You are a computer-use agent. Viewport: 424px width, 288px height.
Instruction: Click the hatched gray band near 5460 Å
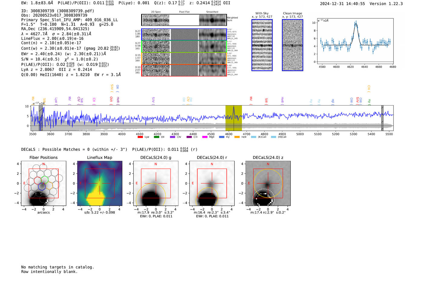click(382, 118)
